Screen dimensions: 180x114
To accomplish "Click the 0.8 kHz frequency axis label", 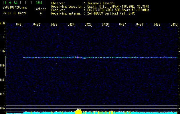I will [2, 80].
